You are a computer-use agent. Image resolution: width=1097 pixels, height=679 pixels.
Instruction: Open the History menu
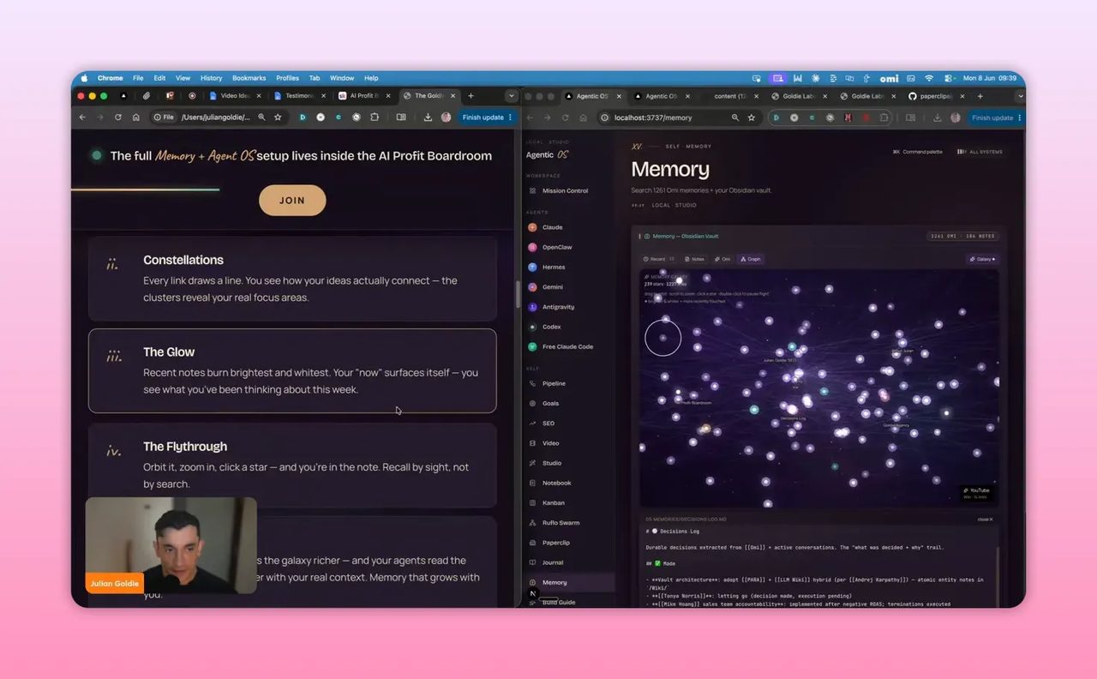tap(211, 78)
